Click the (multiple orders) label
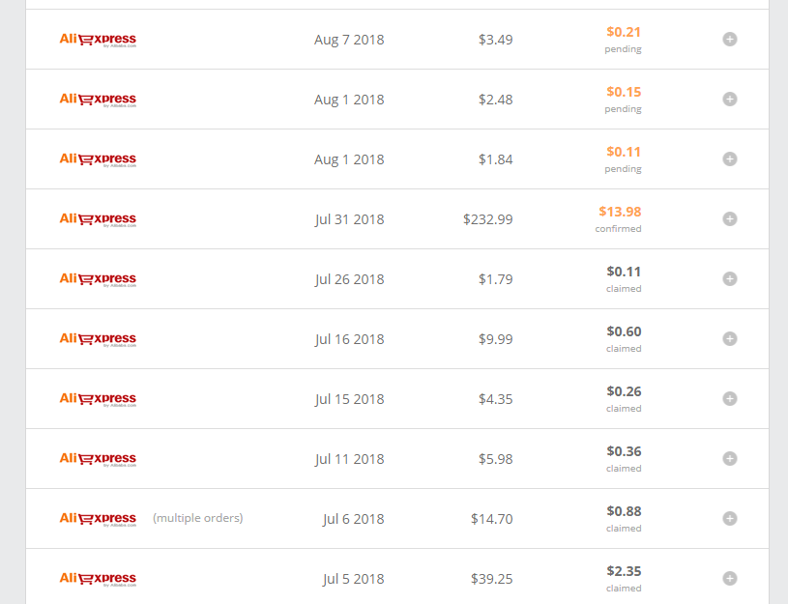 198,518
